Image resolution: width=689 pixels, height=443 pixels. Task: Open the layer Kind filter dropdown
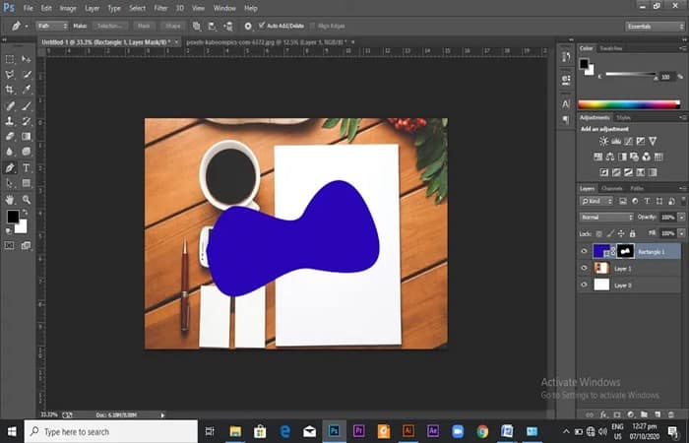tap(596, 201)
